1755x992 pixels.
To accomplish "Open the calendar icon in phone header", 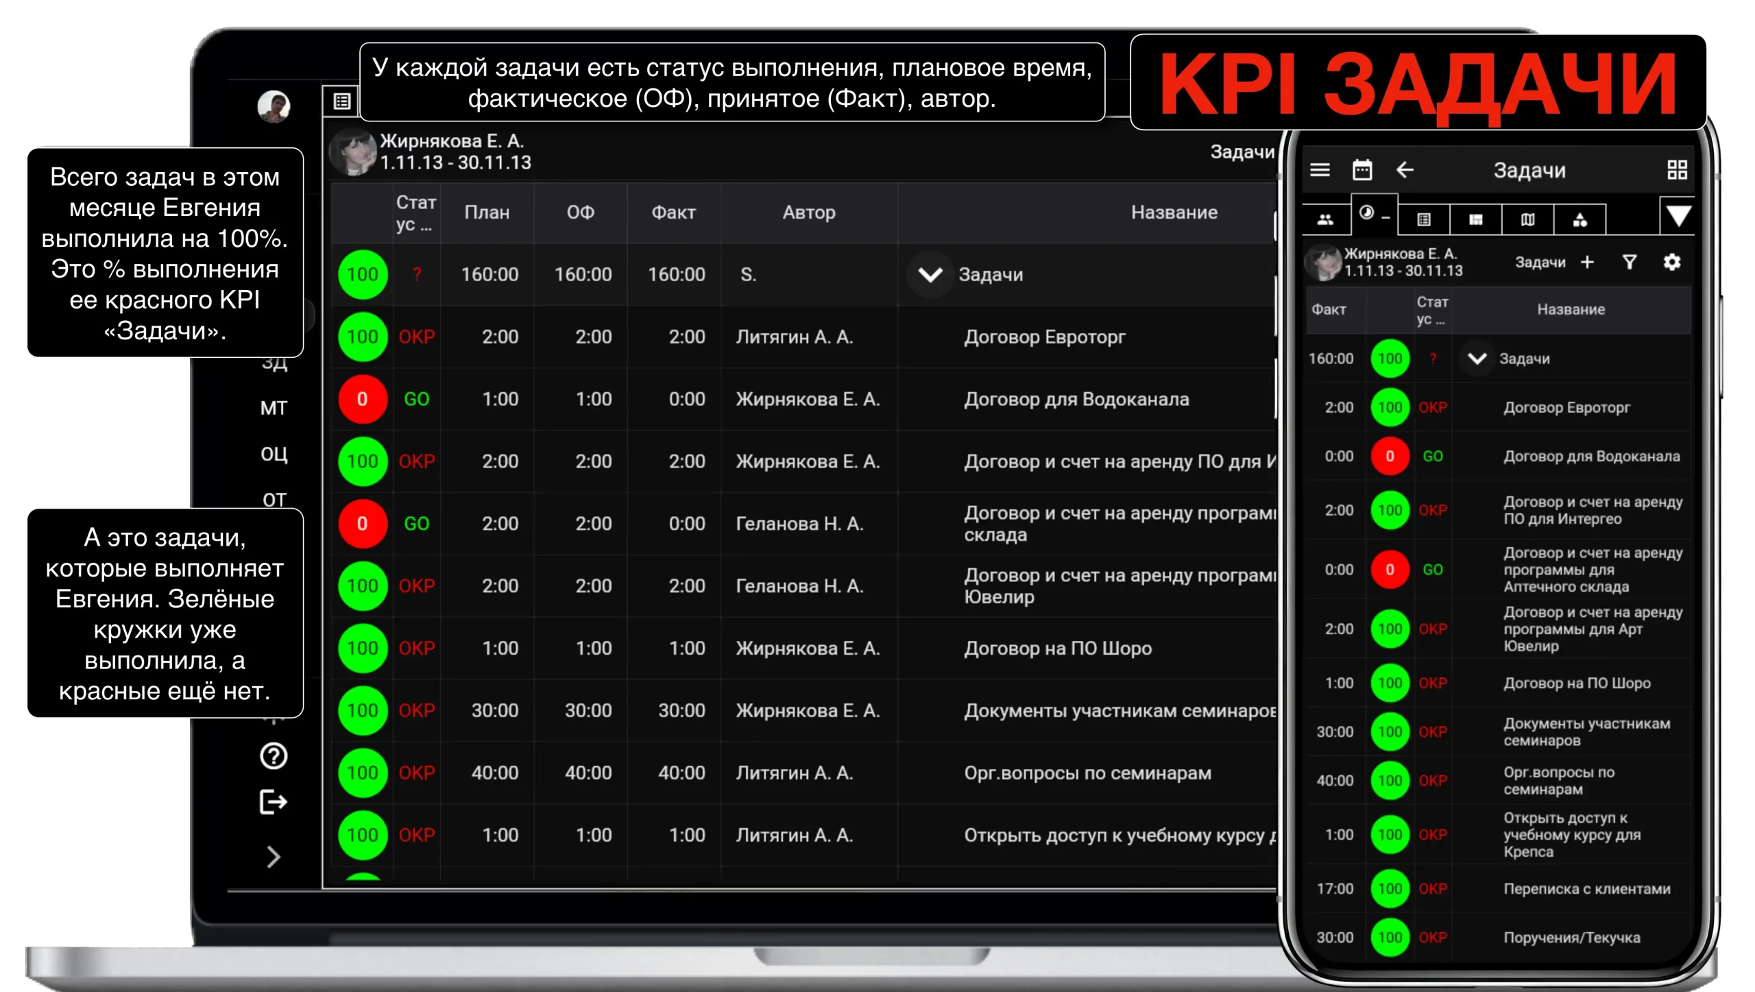I will (1361, 170).
